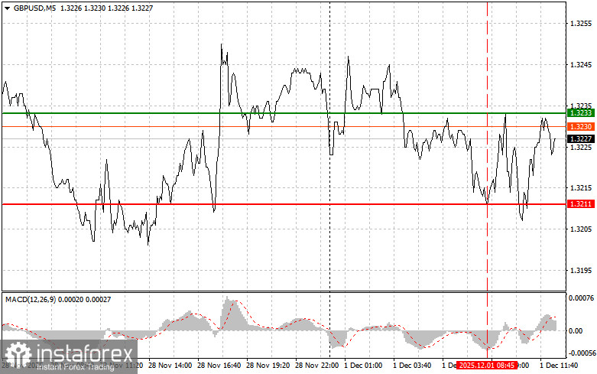Click the GBPUSD,M5 symbol title text

34,8
